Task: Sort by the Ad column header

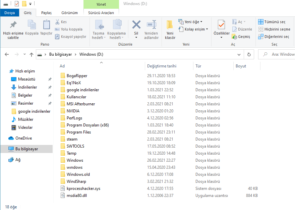Action: click(62, 66)
